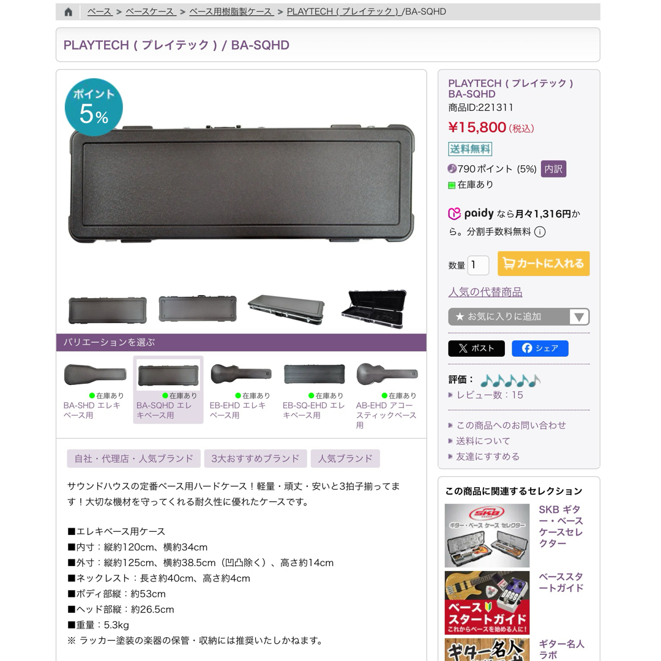Select the angled case view thumbnail
The width and height of the screenshot is (661, 661).
pos(286,309)
